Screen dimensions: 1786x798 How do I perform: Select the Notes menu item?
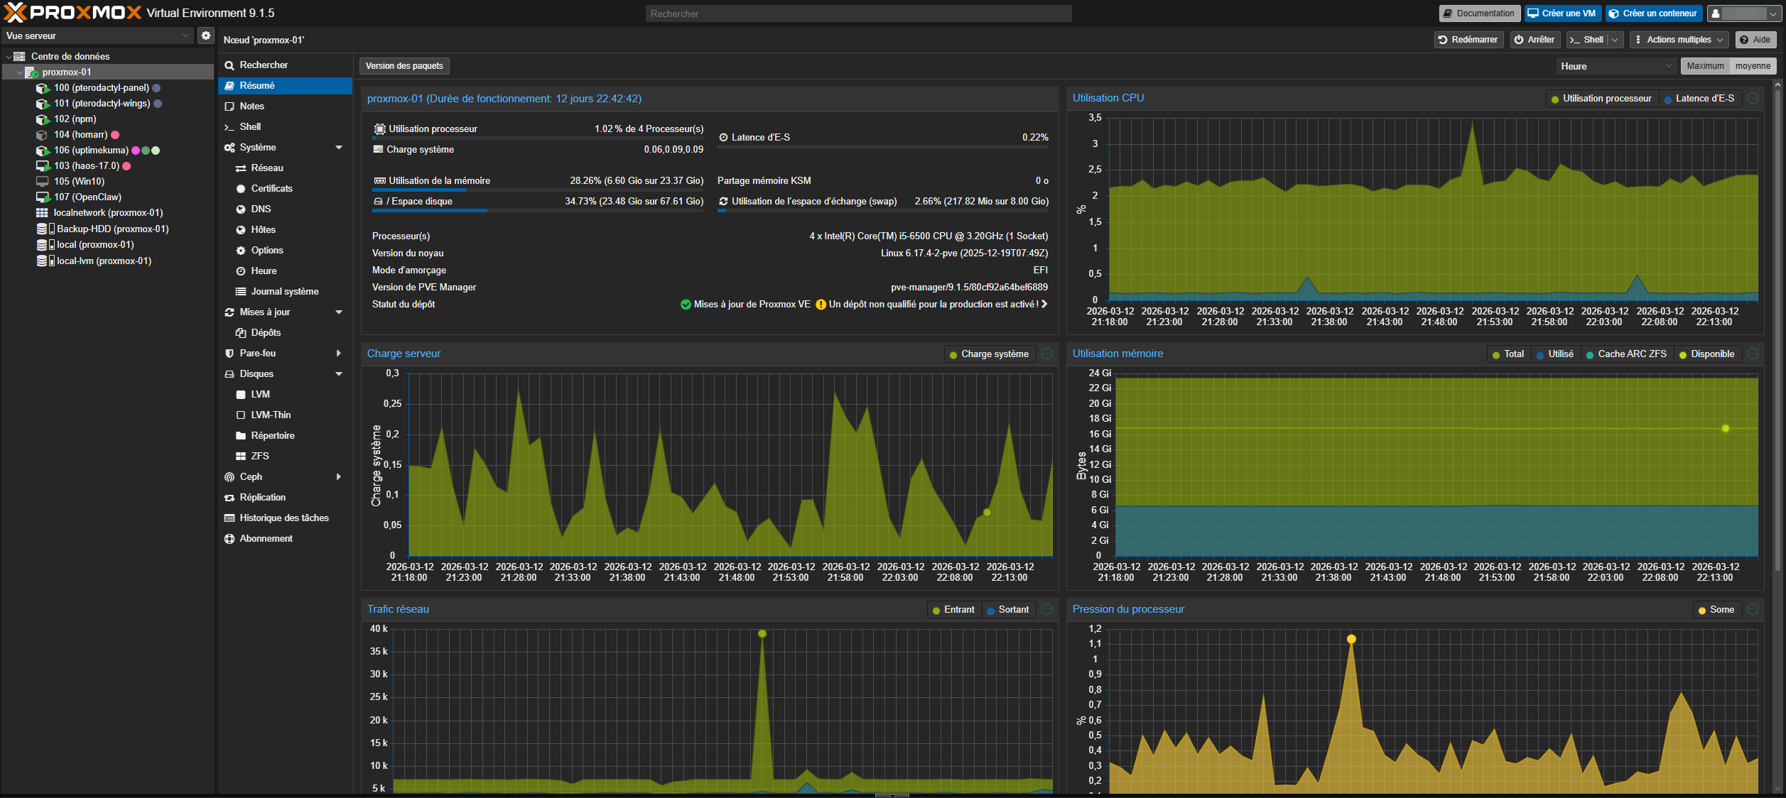[251, 106]
